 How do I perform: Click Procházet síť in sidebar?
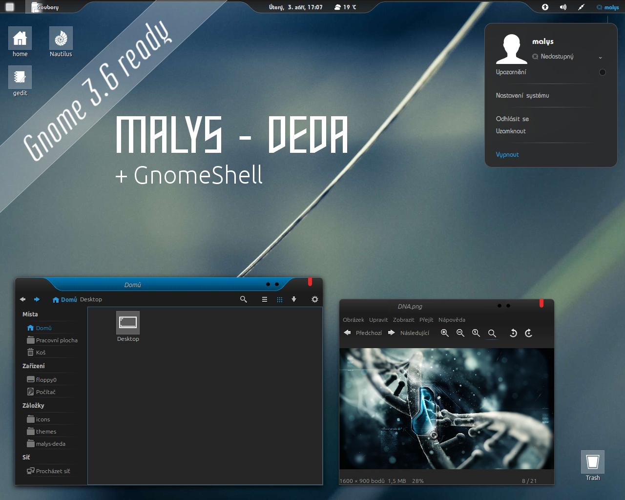(49, 471)
